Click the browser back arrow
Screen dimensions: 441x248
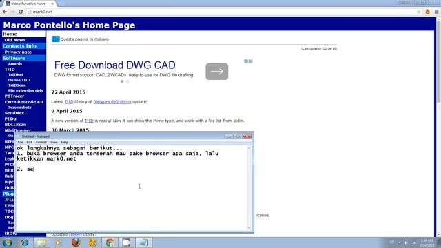(x=5, y=12)
